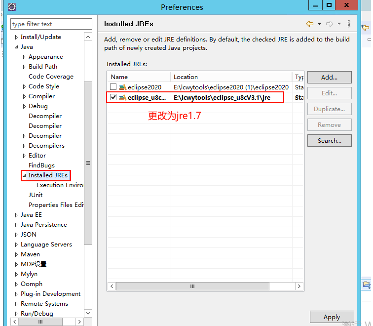Select JSON tree item
373x326 pixels.
tap(28, 235)
